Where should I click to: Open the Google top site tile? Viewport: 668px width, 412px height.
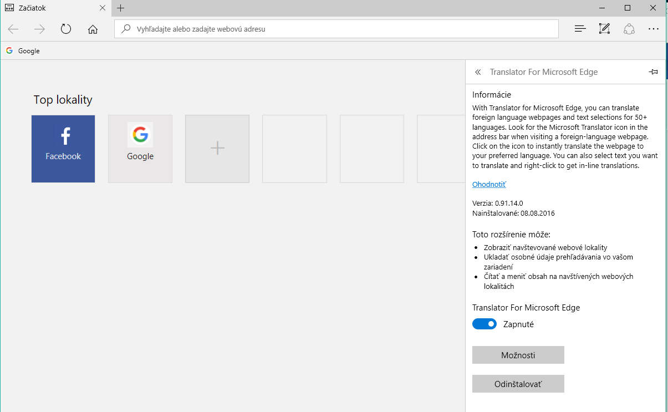coord(140,149)
